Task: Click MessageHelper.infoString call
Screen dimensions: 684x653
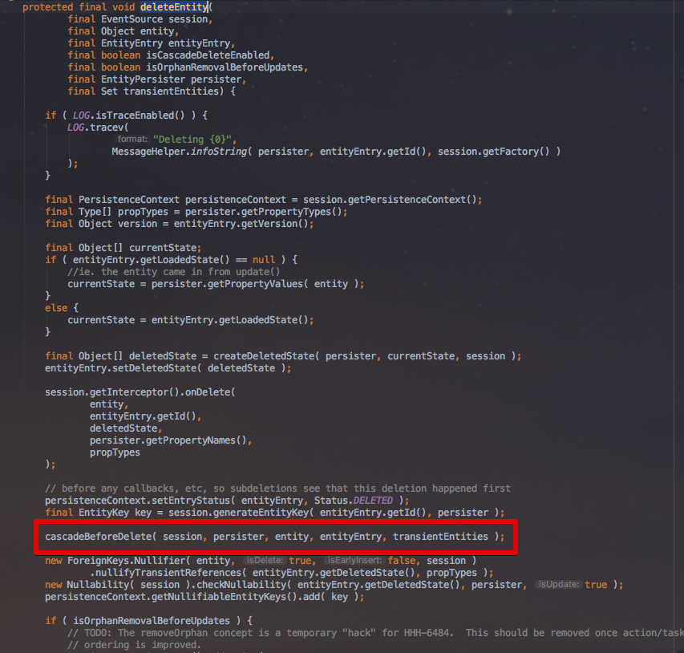Action: coord(181,152)
